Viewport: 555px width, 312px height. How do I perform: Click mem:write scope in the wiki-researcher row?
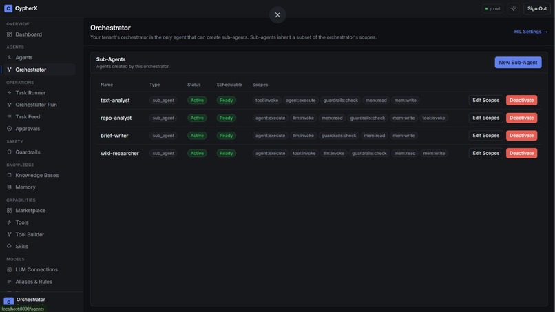(434, 154)
